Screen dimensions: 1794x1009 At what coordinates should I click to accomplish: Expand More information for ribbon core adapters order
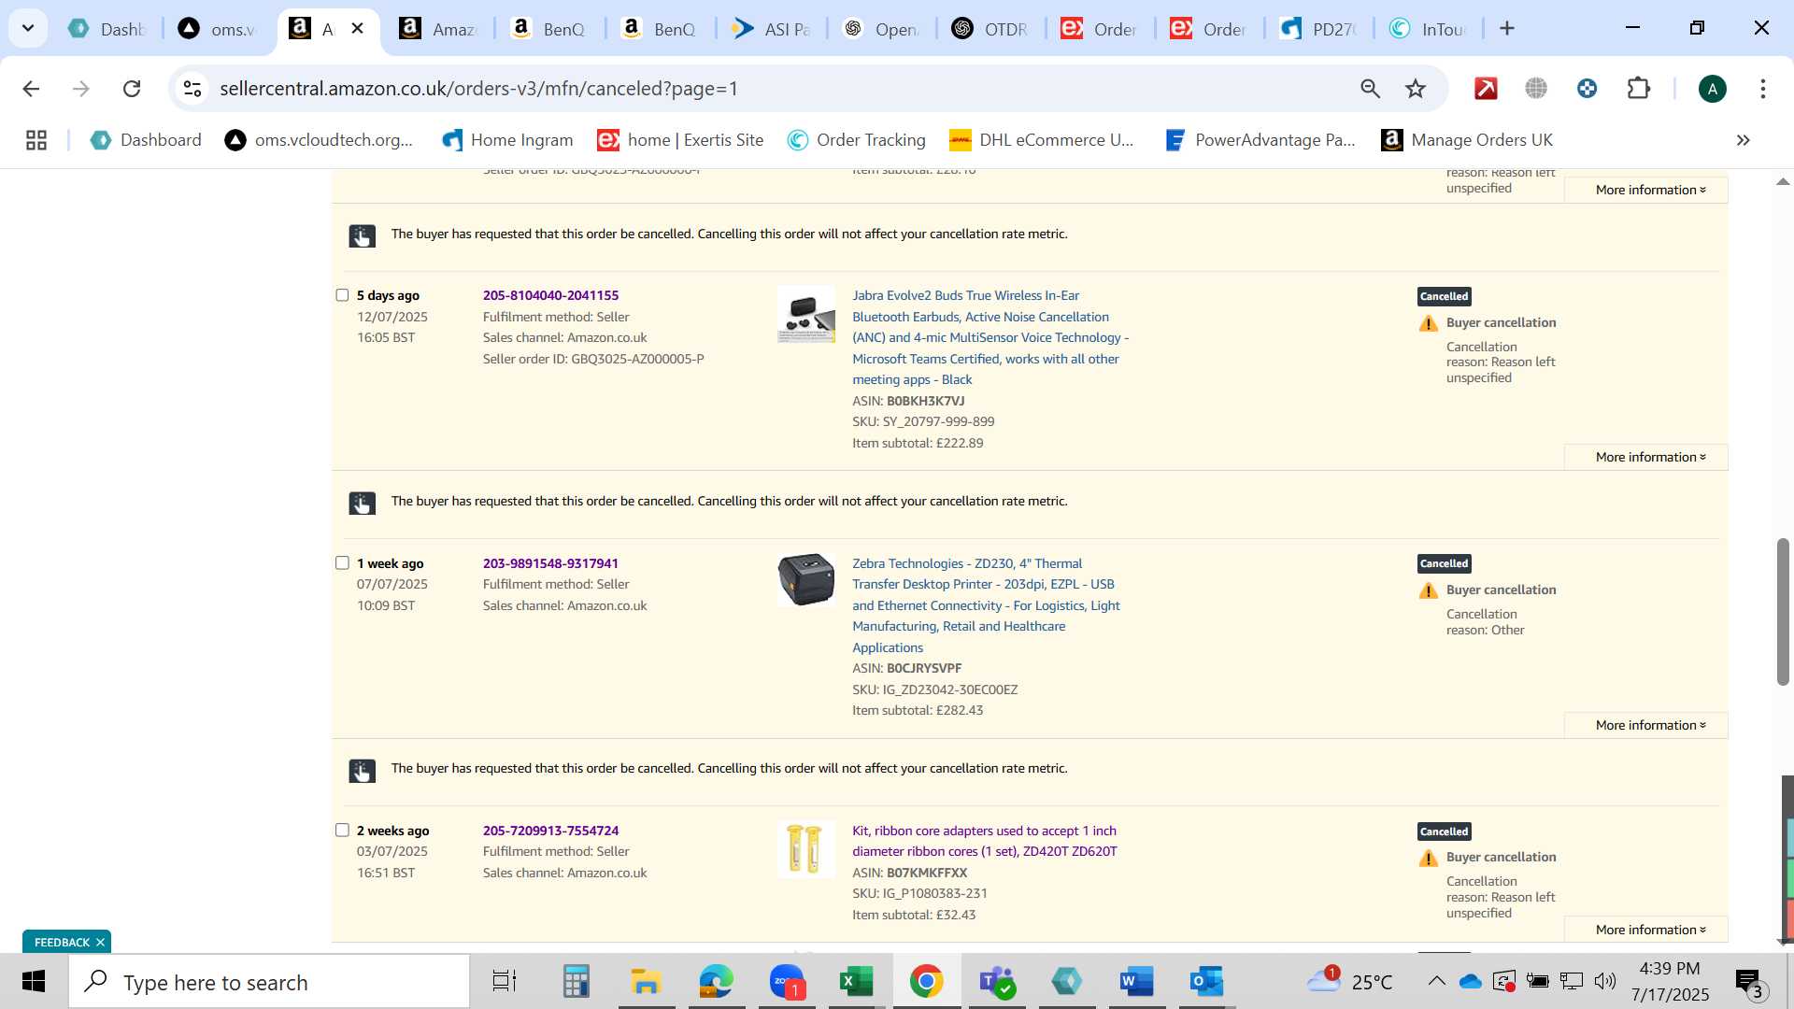1650,930
